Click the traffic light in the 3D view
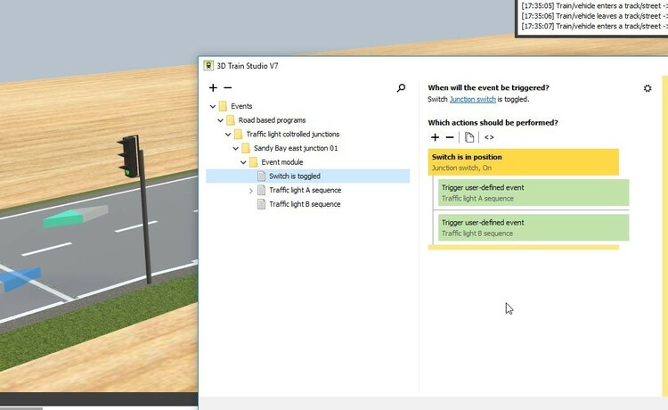This screenshot has width=668, height=410. point(129,156)
